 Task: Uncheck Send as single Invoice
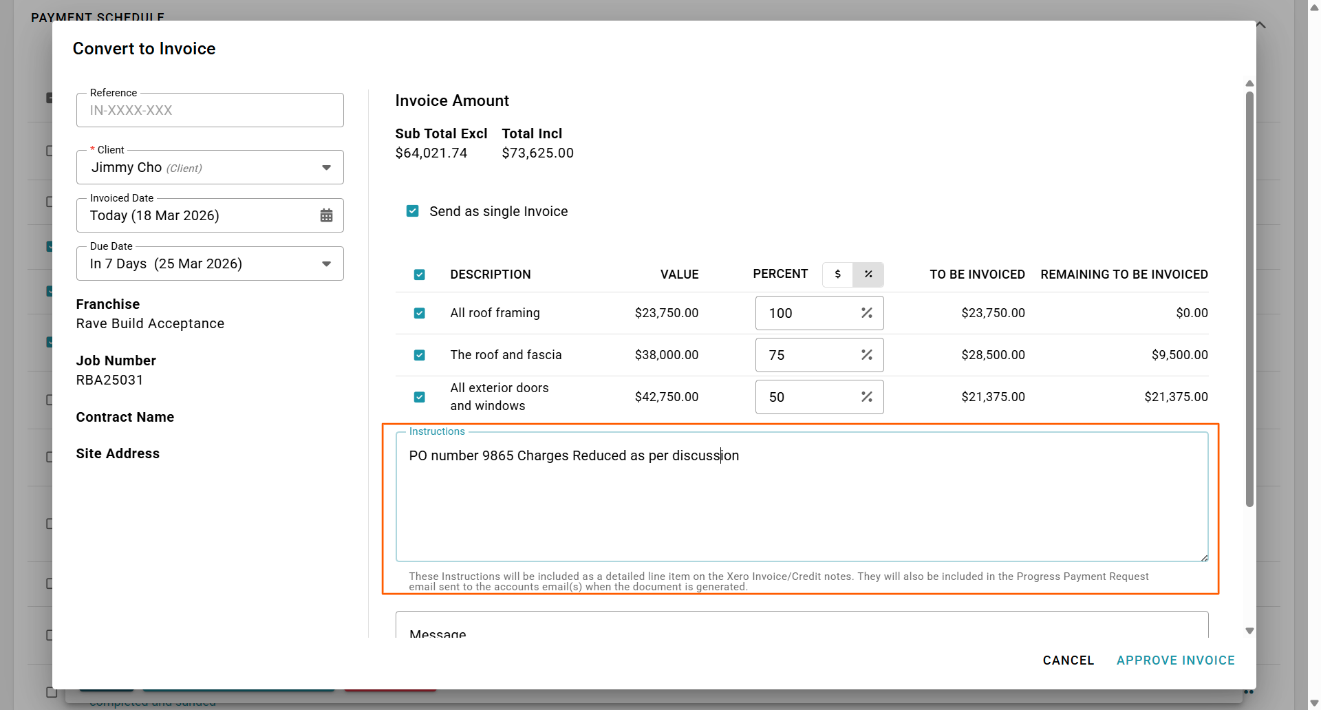(x=413, y=211)
